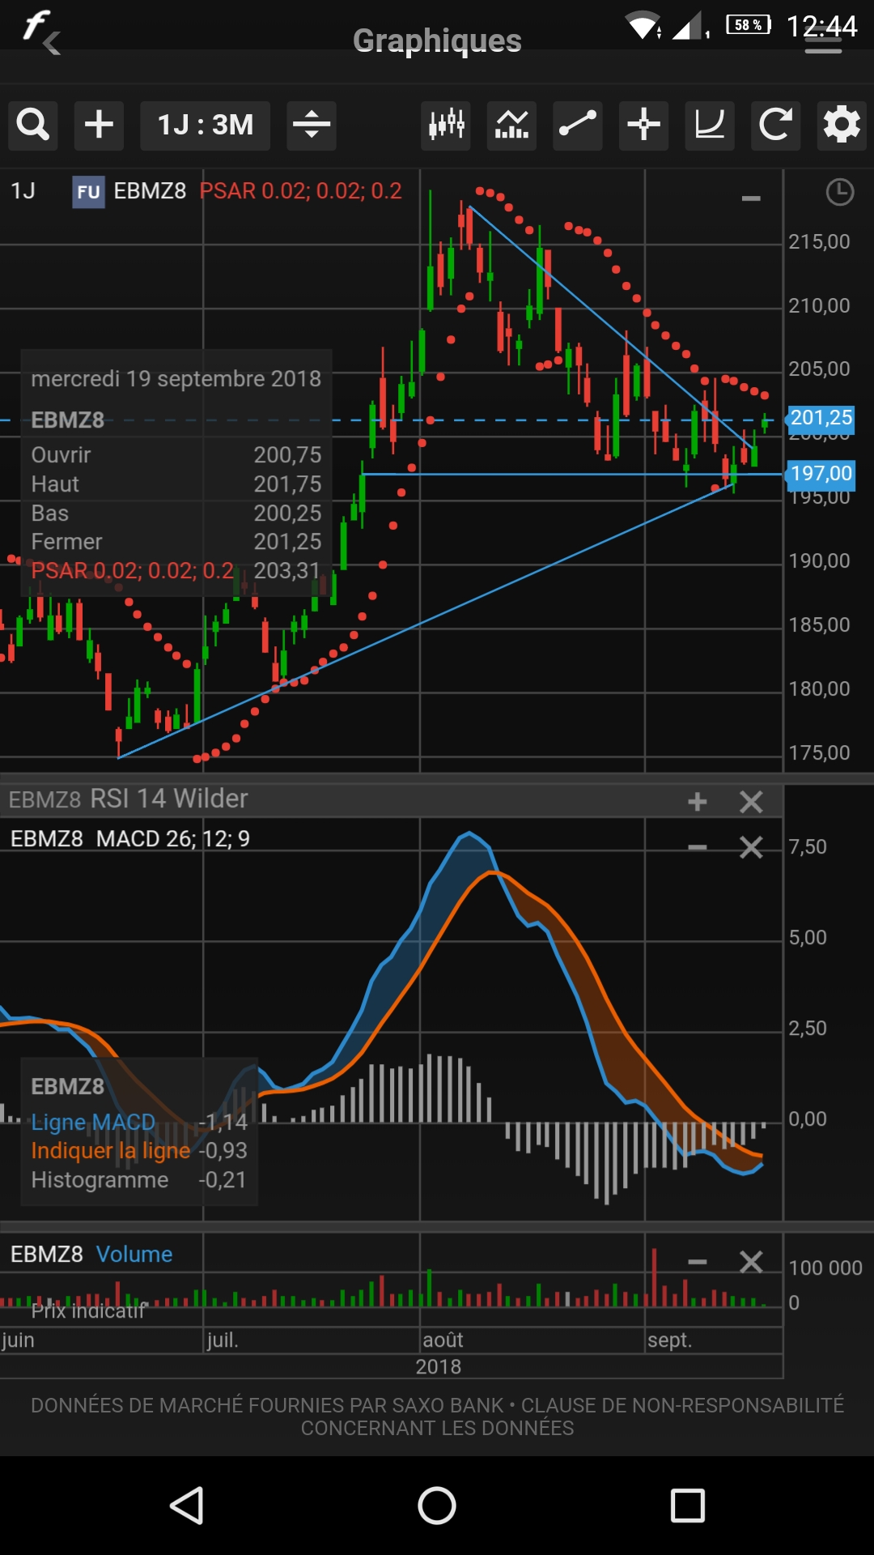Collapse the main price chart panel
The width and height of the screenshot is (874, 1555).
click(x=751, y=198)
